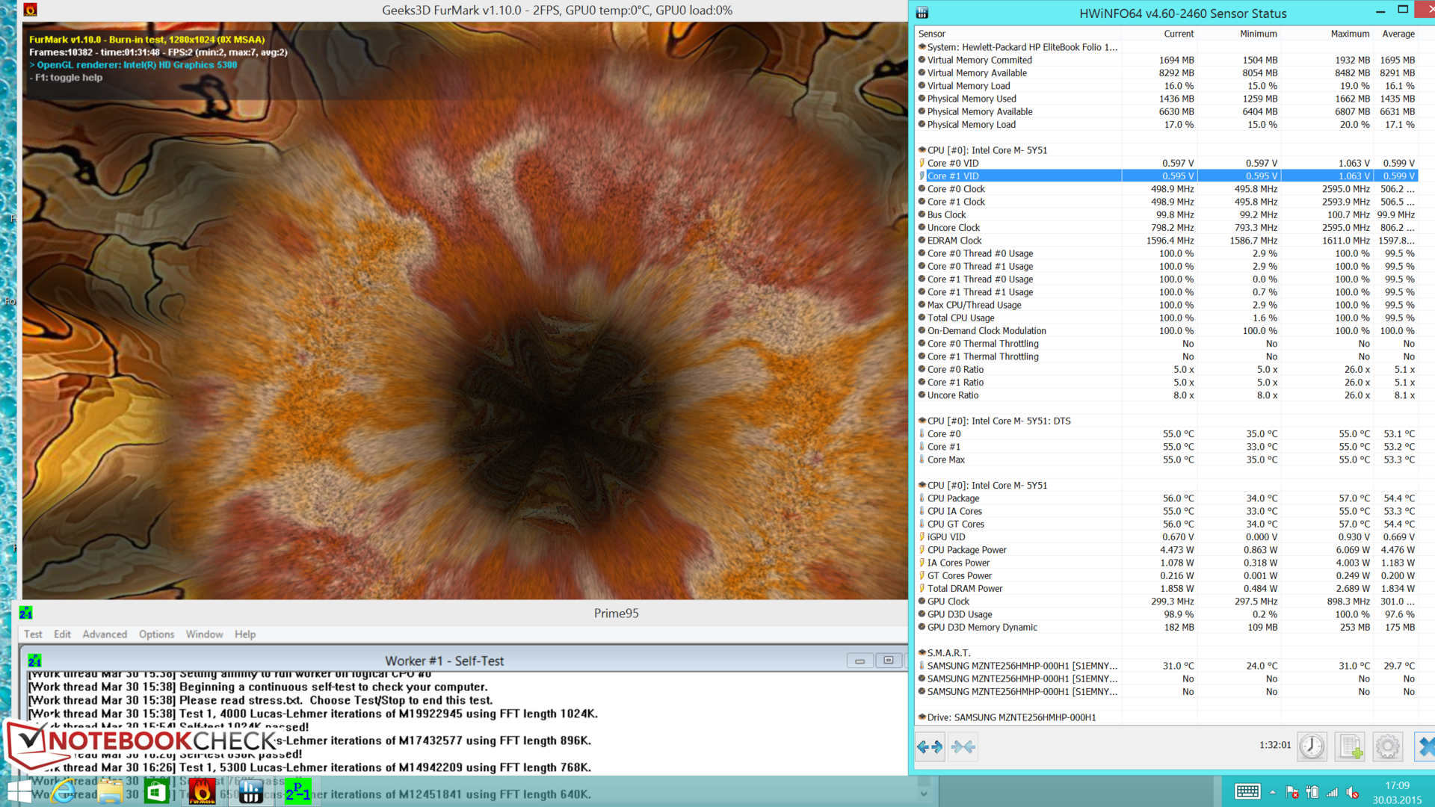
Task: Select the GPU D3D Memory Dynamic row
Action: click(1167, 627)
